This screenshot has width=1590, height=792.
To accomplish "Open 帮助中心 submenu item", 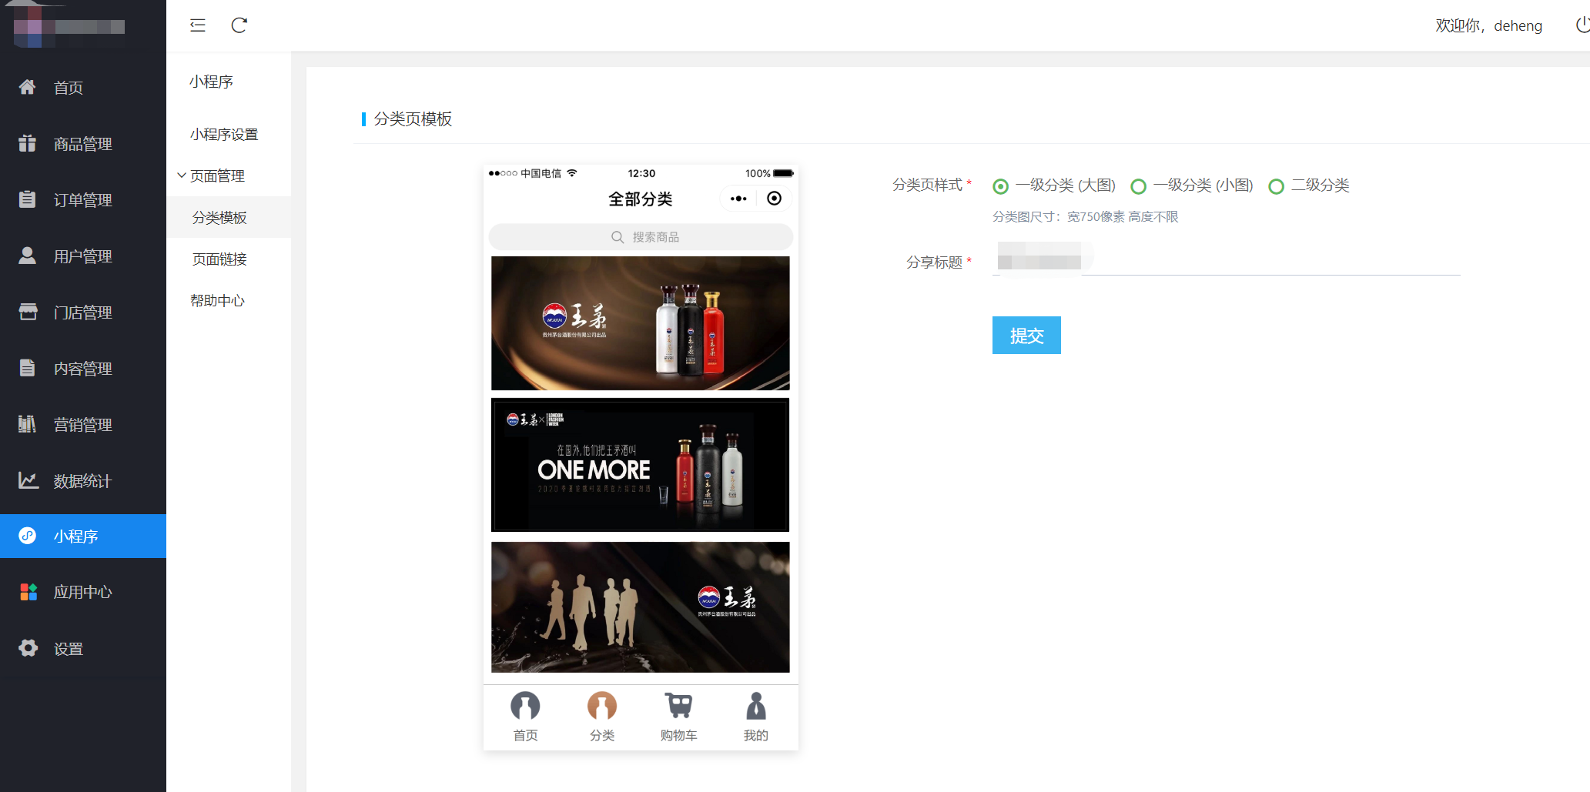I will coord(217,300).
